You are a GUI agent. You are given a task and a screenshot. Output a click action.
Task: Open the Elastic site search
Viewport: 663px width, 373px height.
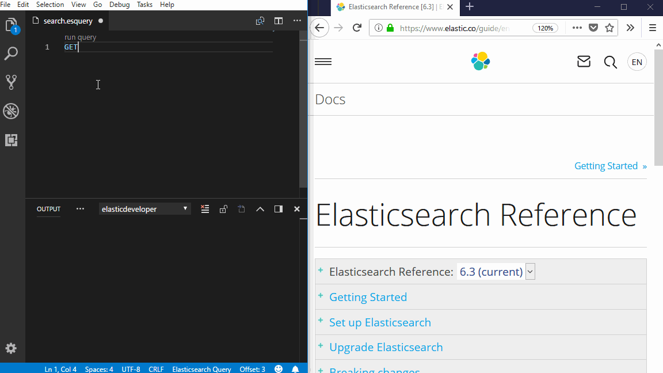(610, 62)
